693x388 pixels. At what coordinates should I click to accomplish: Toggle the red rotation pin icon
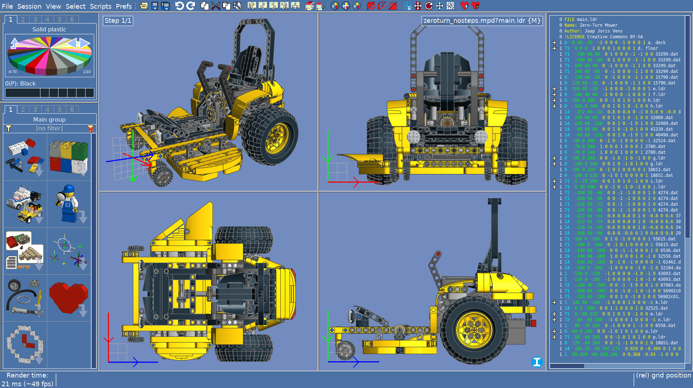428,6
